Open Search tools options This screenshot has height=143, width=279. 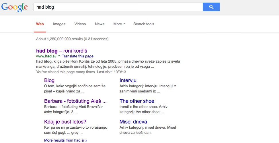click(144, 24)
